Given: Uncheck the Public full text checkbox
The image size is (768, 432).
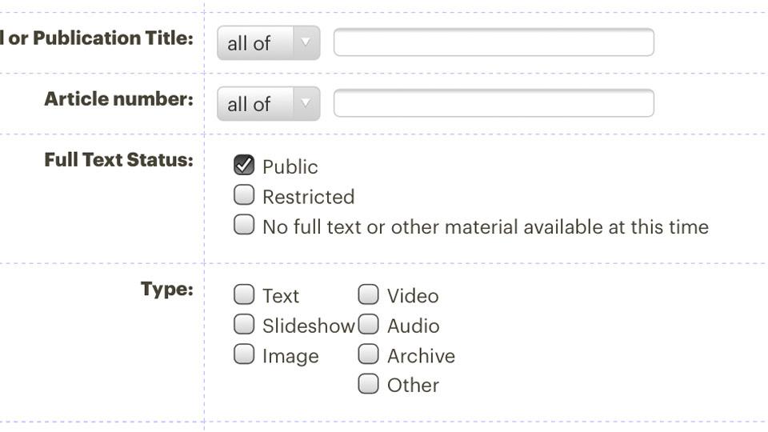Looking at the screenshot, I should click(244, 166).
